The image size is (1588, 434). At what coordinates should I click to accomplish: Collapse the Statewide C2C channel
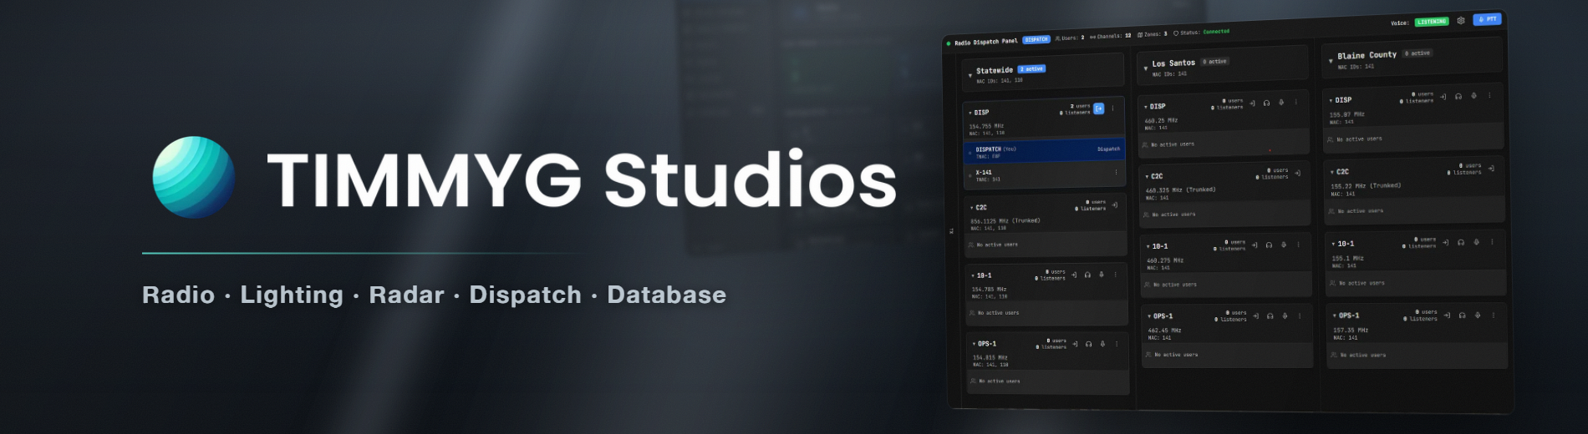pos(971,208)
